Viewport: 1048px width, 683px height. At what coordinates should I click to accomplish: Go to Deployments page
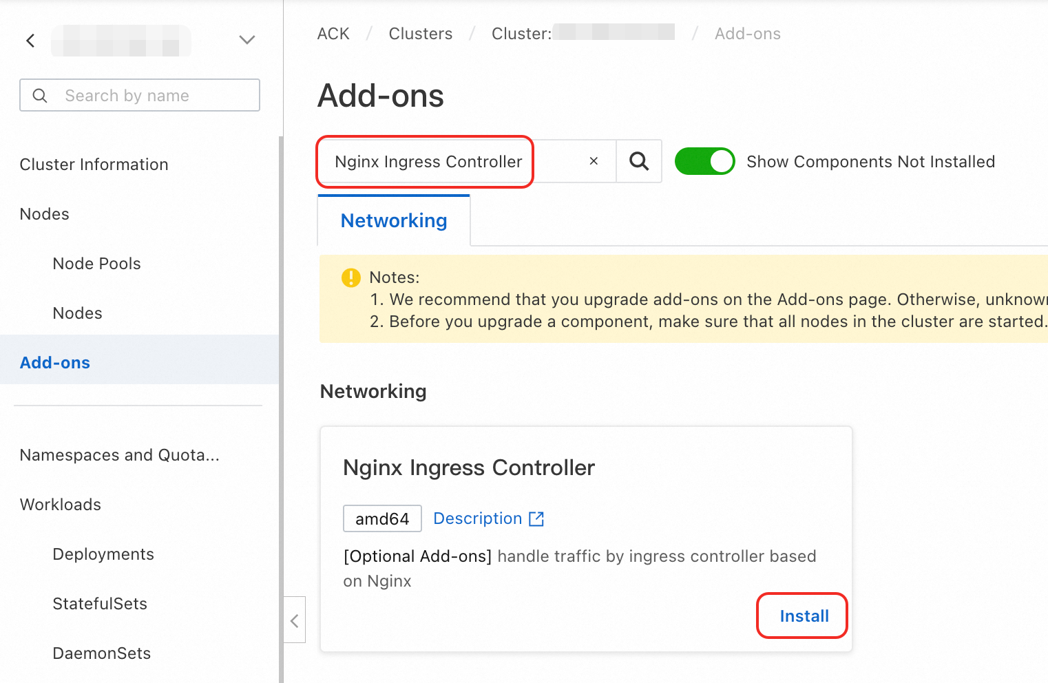[x=103, y=554]
